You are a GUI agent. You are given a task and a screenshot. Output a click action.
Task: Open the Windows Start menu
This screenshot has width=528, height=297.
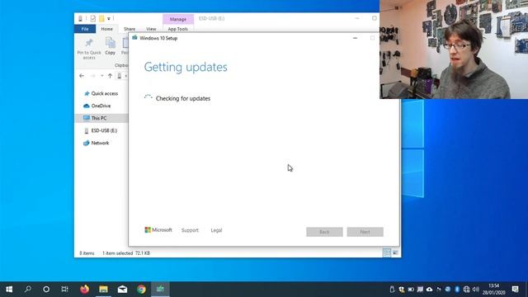(9, 290)
